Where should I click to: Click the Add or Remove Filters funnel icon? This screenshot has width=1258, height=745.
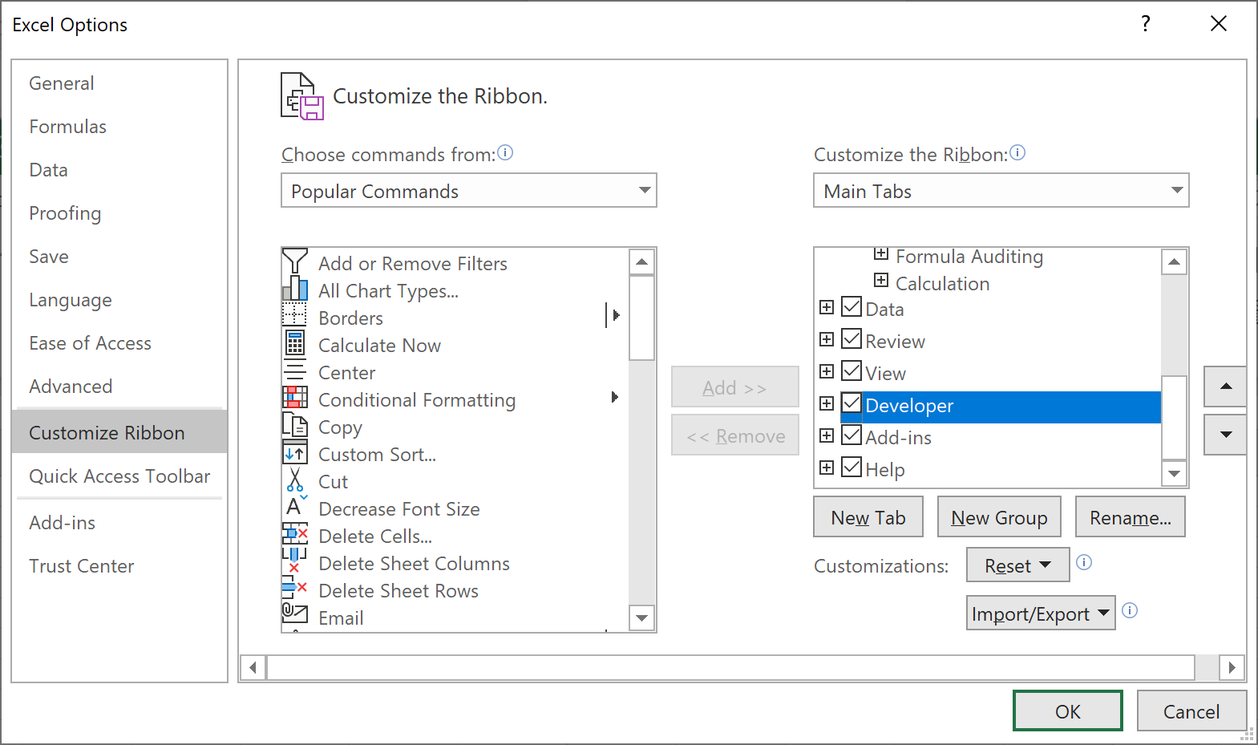(x=294, y=261)
